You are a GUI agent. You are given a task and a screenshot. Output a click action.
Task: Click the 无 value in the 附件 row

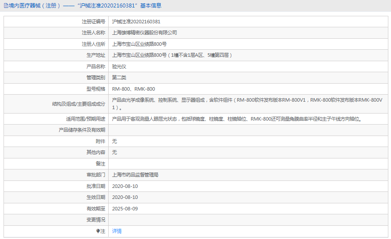(x=114, y=141)
